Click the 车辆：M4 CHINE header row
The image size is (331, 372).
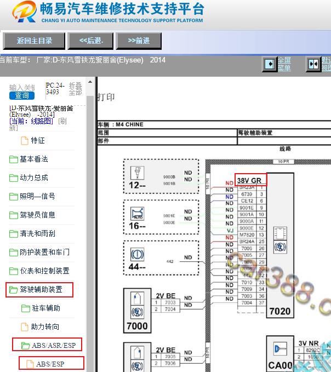tap(214, 124)
